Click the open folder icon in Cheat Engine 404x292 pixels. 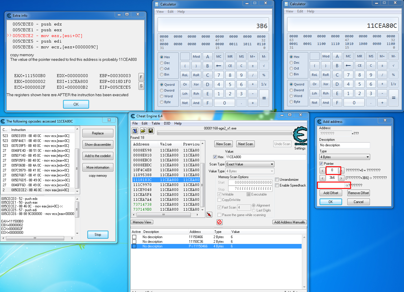(143, 131)
